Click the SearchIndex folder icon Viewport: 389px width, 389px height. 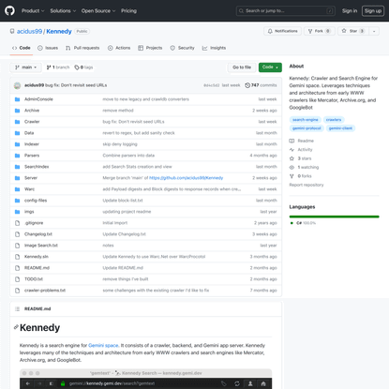pos(18,167)
